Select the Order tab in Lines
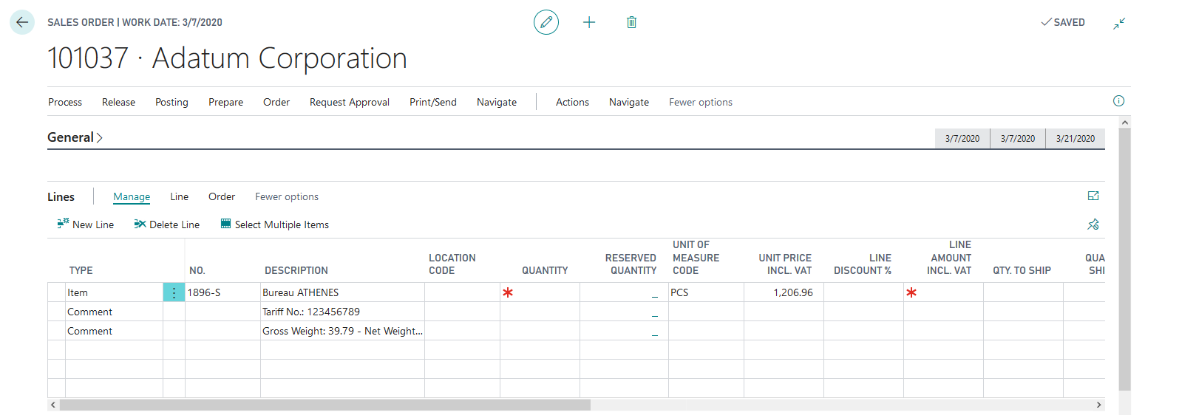 [222, 196]
